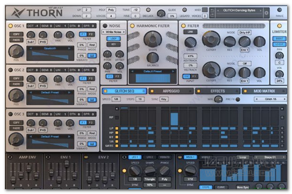The image size is (292, 194).
Task: Toggle the Legato LED
Action: [x=184, y=10]
